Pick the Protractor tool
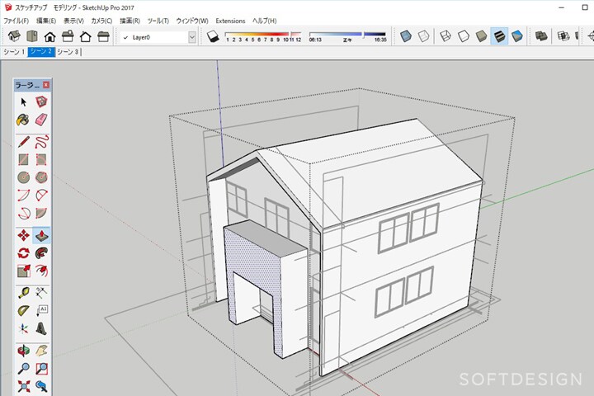Image resolution: width=594 pixels, height=396 pixels. (23, 311)
